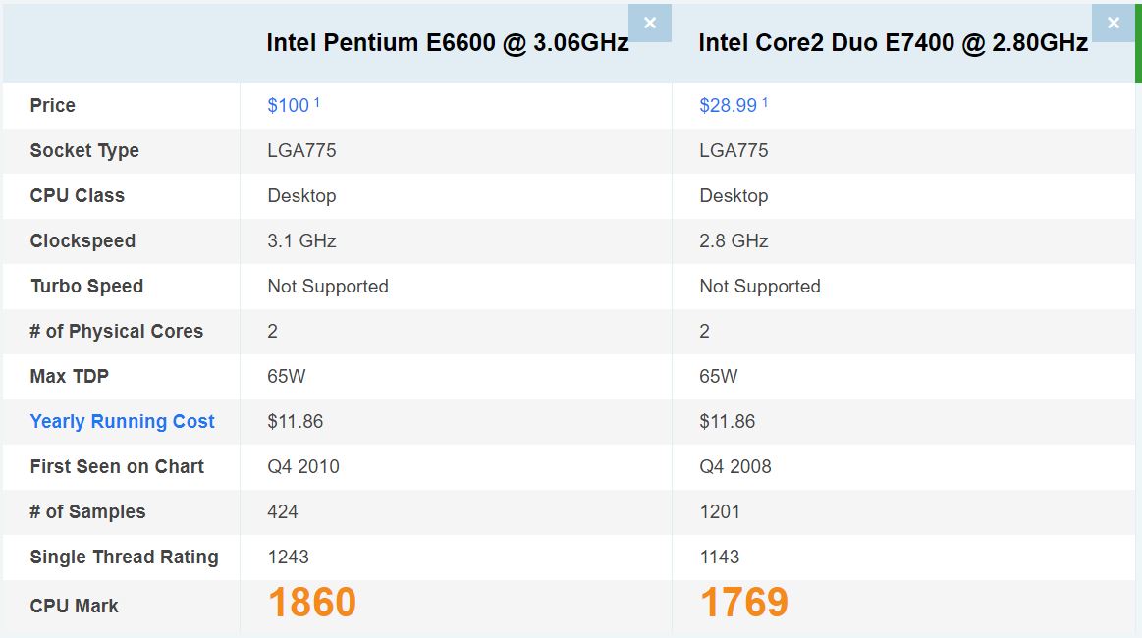The width and height of the screenshot is (1142, 638).
Task: Select the Max TDP row label
Action: 69,377
